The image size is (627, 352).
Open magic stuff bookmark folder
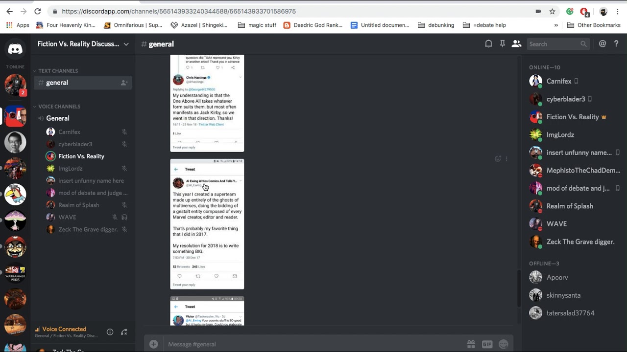257,25
